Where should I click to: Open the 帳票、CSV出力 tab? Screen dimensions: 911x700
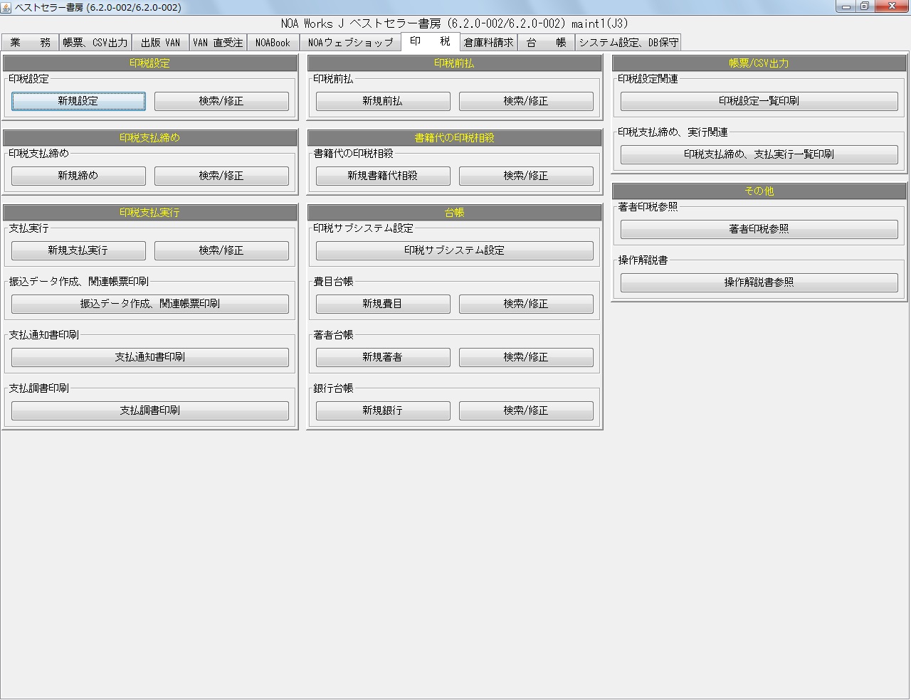95,43
